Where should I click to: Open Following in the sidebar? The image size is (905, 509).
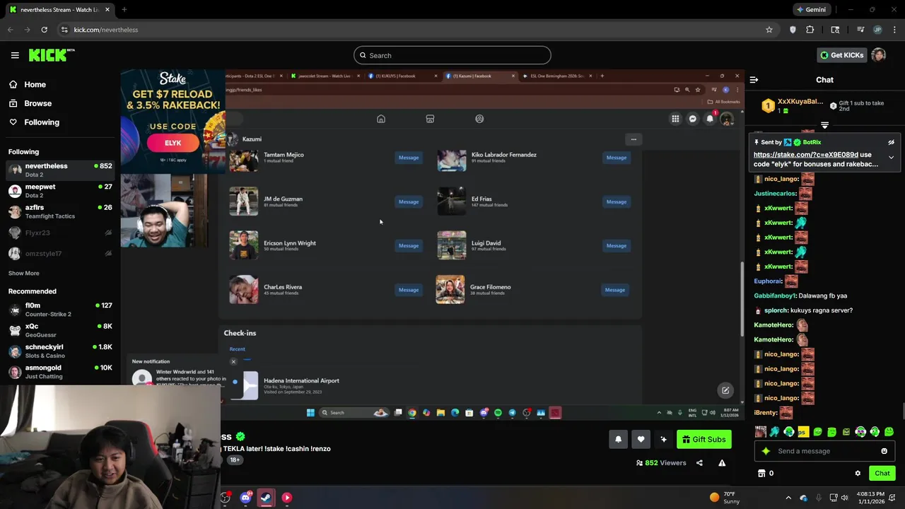pyautogui.click(x=42, y=122)
